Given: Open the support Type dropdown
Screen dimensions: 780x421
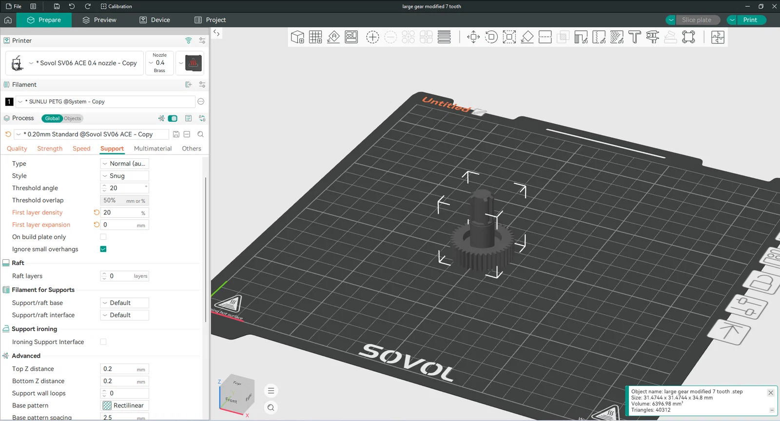Looking at the screenshot, I should click(x=124, y=164).
